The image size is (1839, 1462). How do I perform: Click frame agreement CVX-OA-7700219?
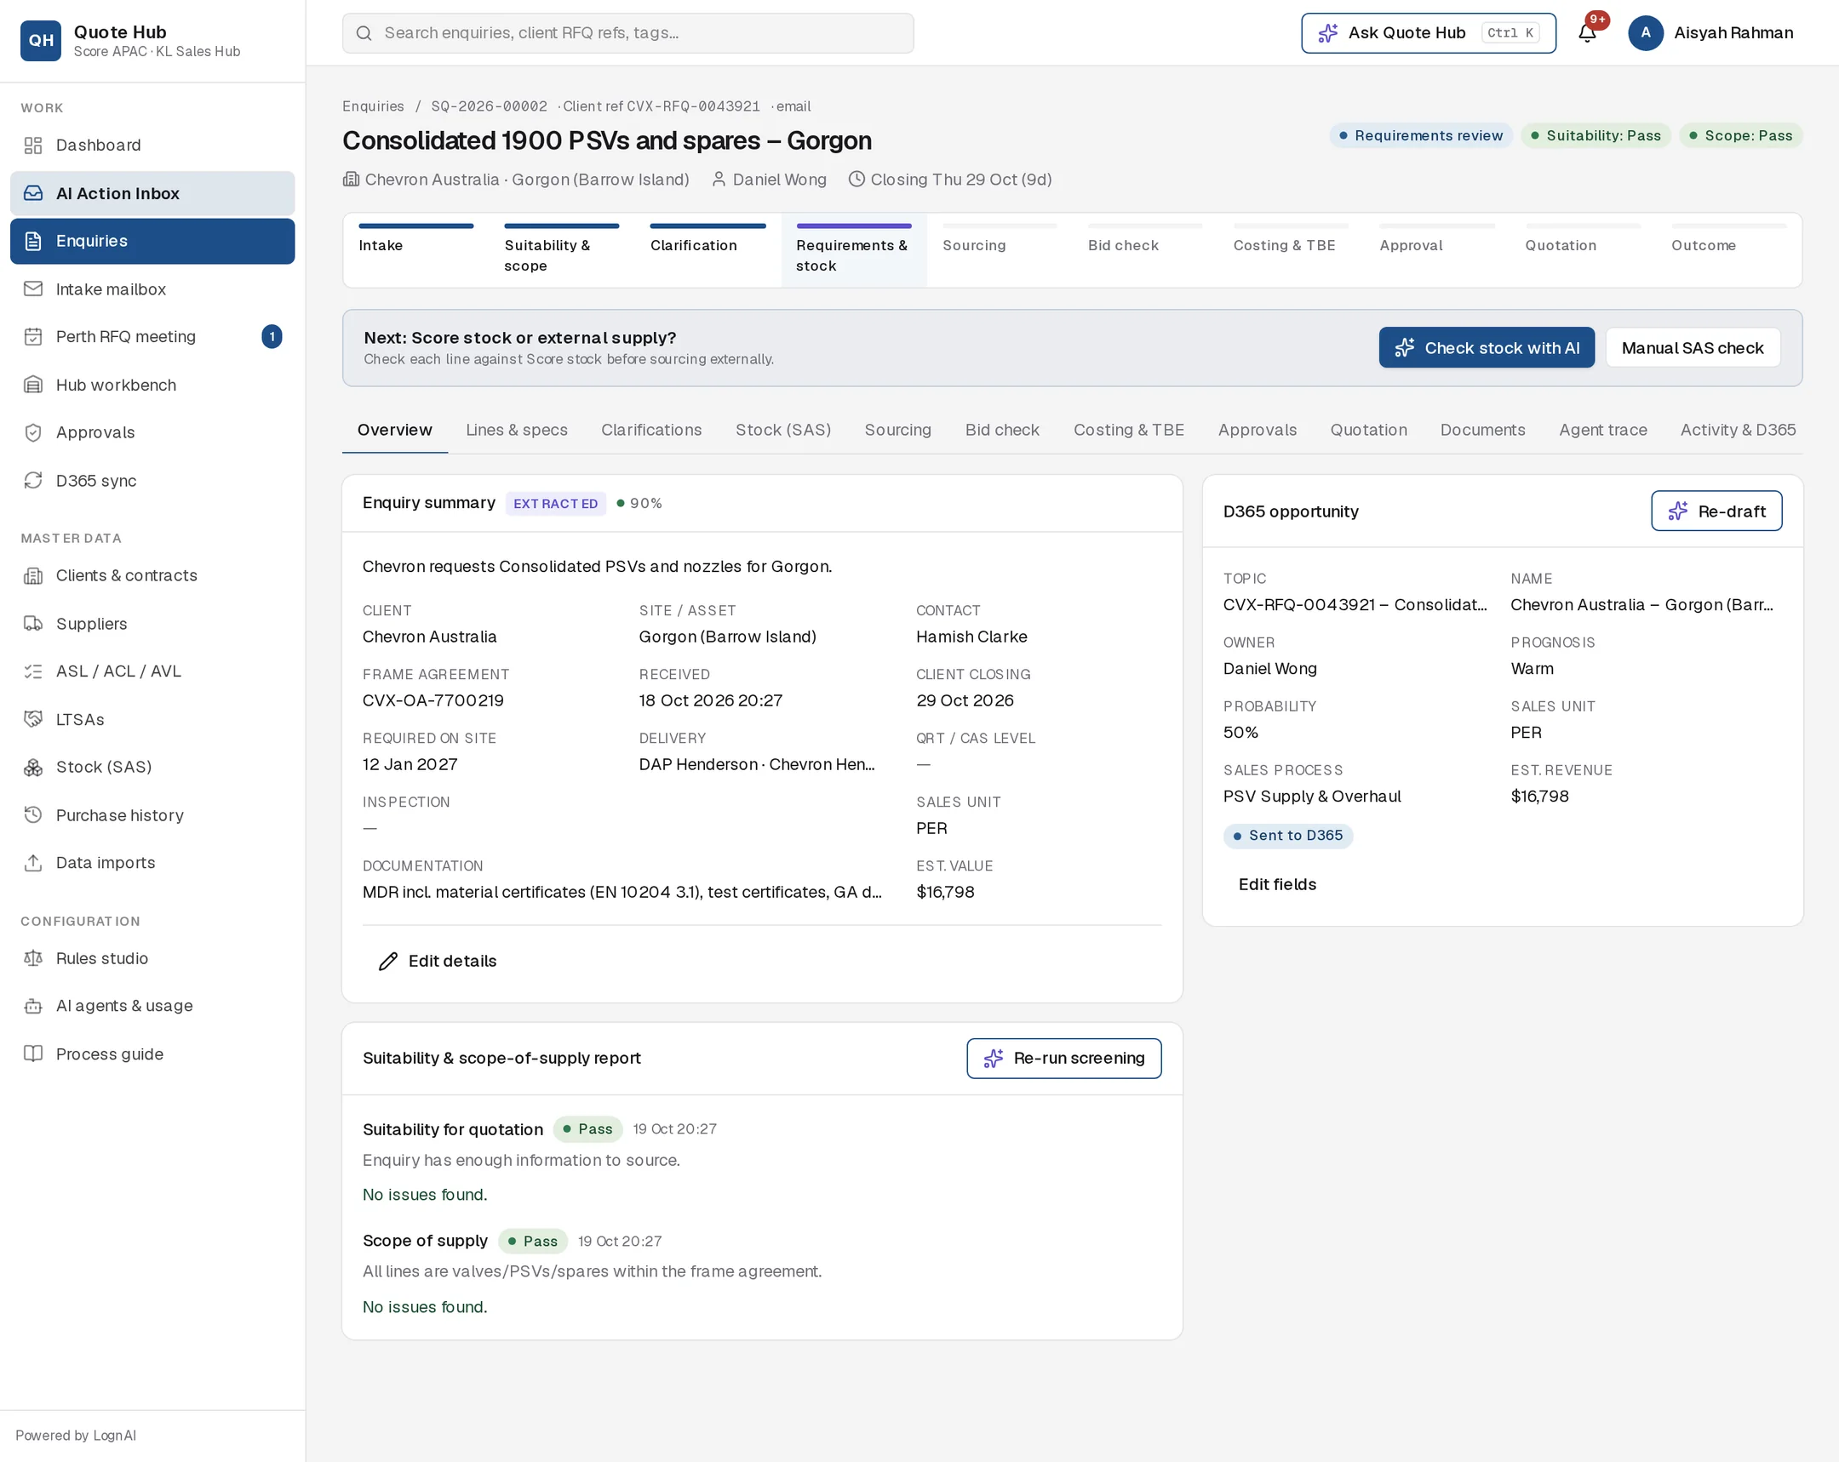(433, 700)
